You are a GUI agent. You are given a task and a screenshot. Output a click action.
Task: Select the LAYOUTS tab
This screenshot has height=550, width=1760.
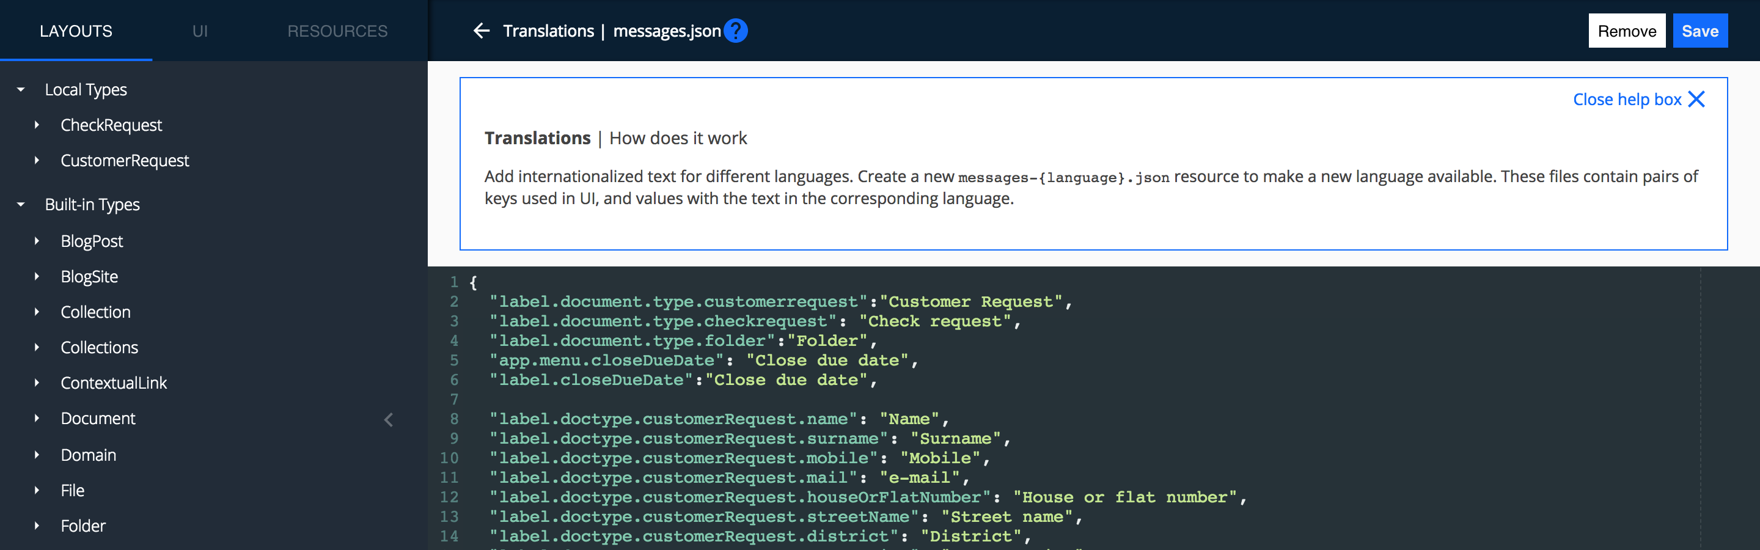(x=76, y=31)
